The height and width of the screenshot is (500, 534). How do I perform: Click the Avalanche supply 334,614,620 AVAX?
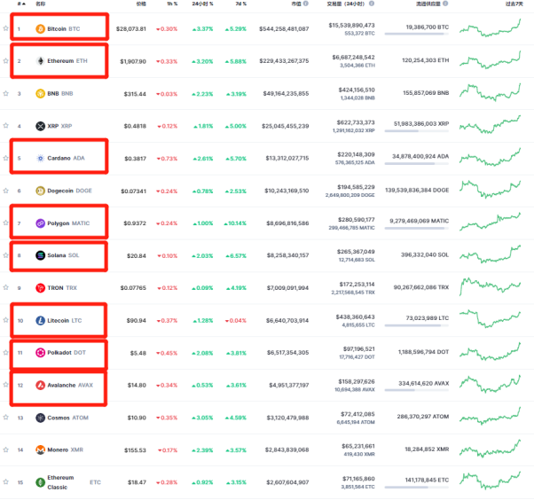click(x=424, y=384)
